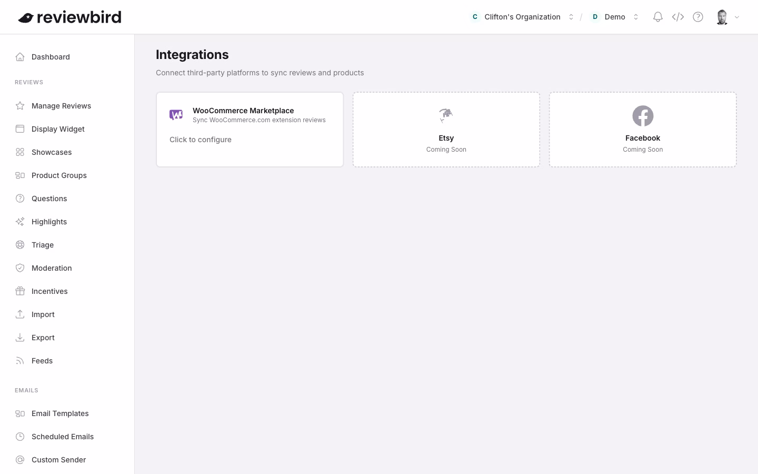Select the WooCommerce Marketplace title

tap(243, 111)
